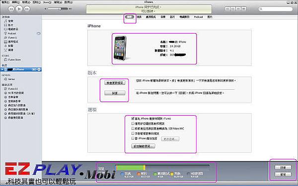Image resolution: width=298 pixels, height=186 pixels.
Task: Select iTunes U in the sidebar
Action: click(x=12, y=38)
